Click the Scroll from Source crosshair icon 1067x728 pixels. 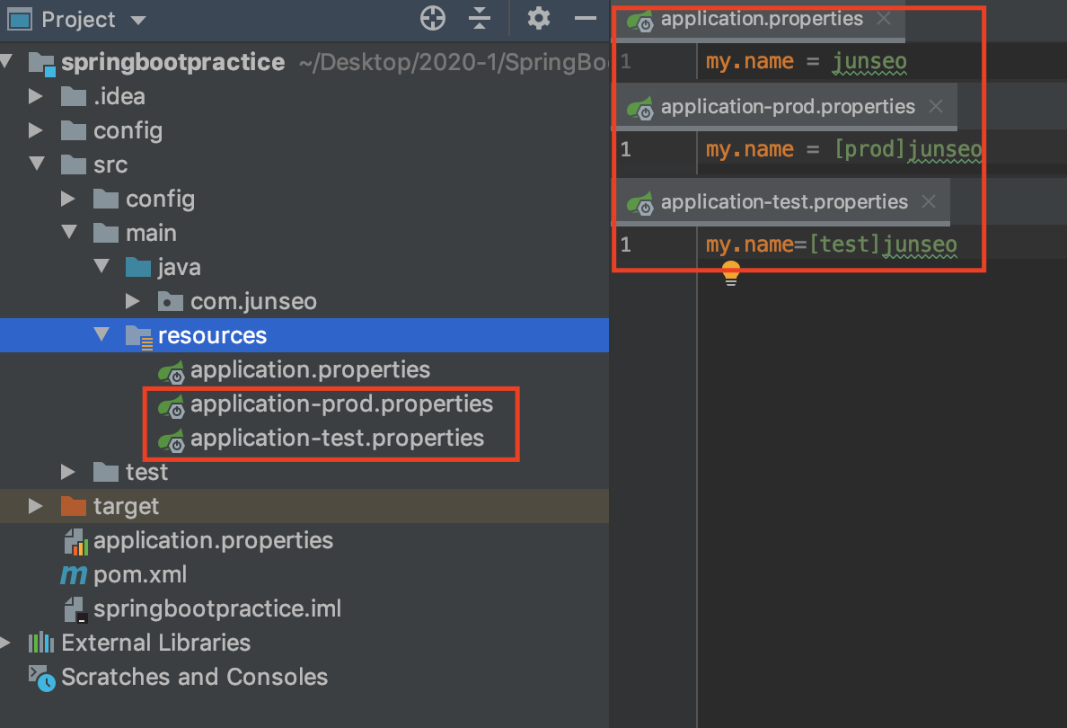[432, 18]
